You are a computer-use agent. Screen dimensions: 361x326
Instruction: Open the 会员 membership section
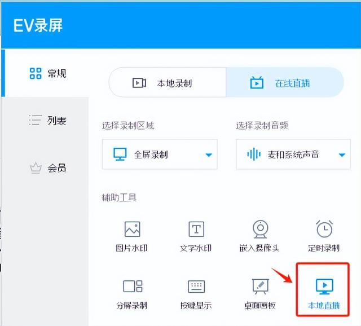pos(47,168)
